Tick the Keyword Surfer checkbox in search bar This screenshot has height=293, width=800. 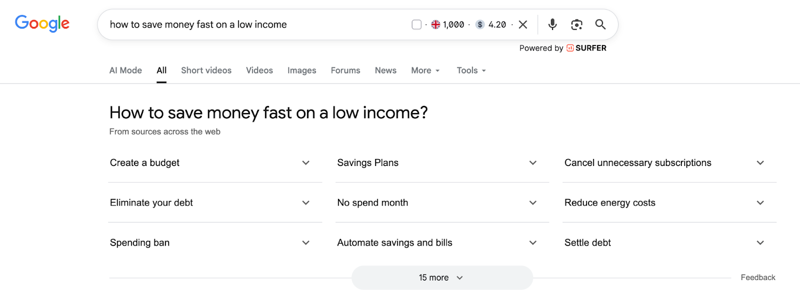(x=416, y=24)
